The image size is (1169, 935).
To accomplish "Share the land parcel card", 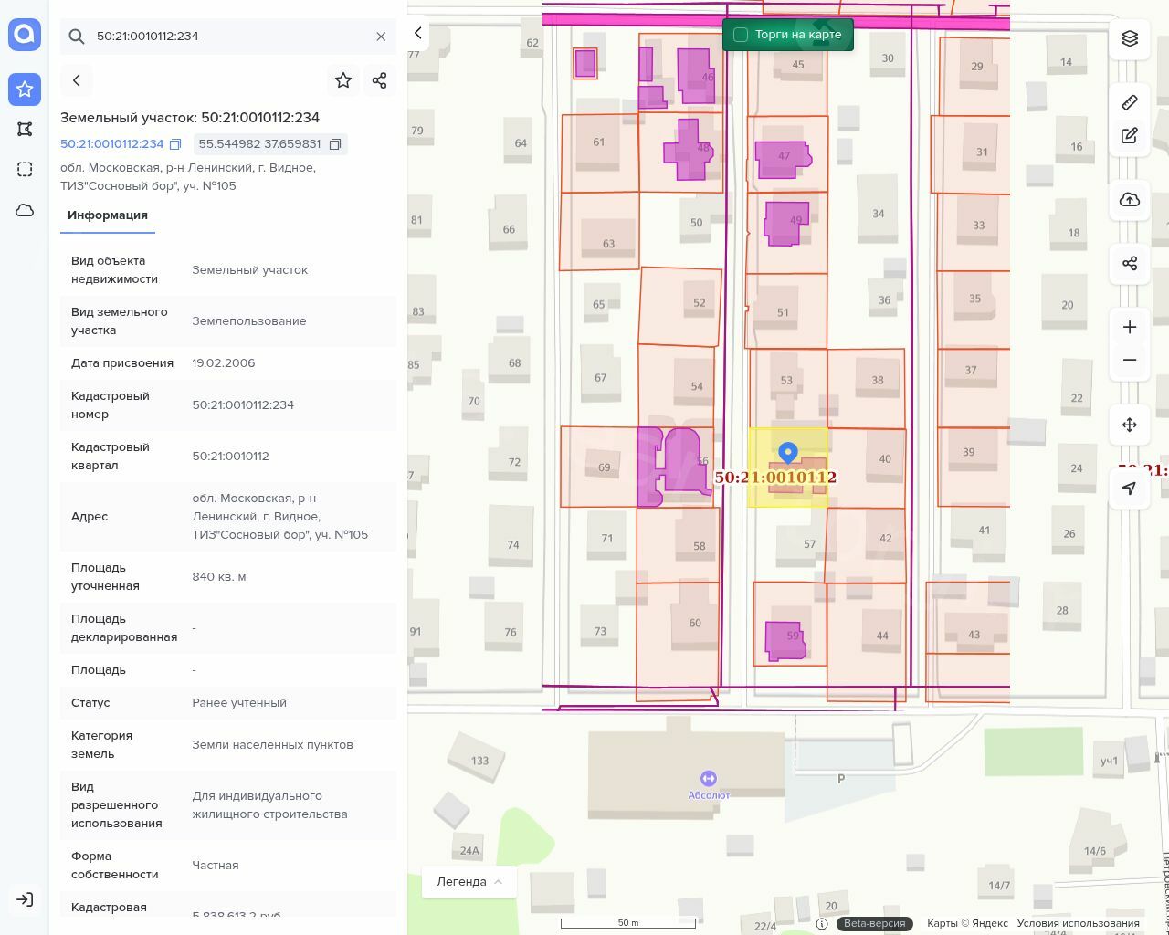I will click(380, 80).
